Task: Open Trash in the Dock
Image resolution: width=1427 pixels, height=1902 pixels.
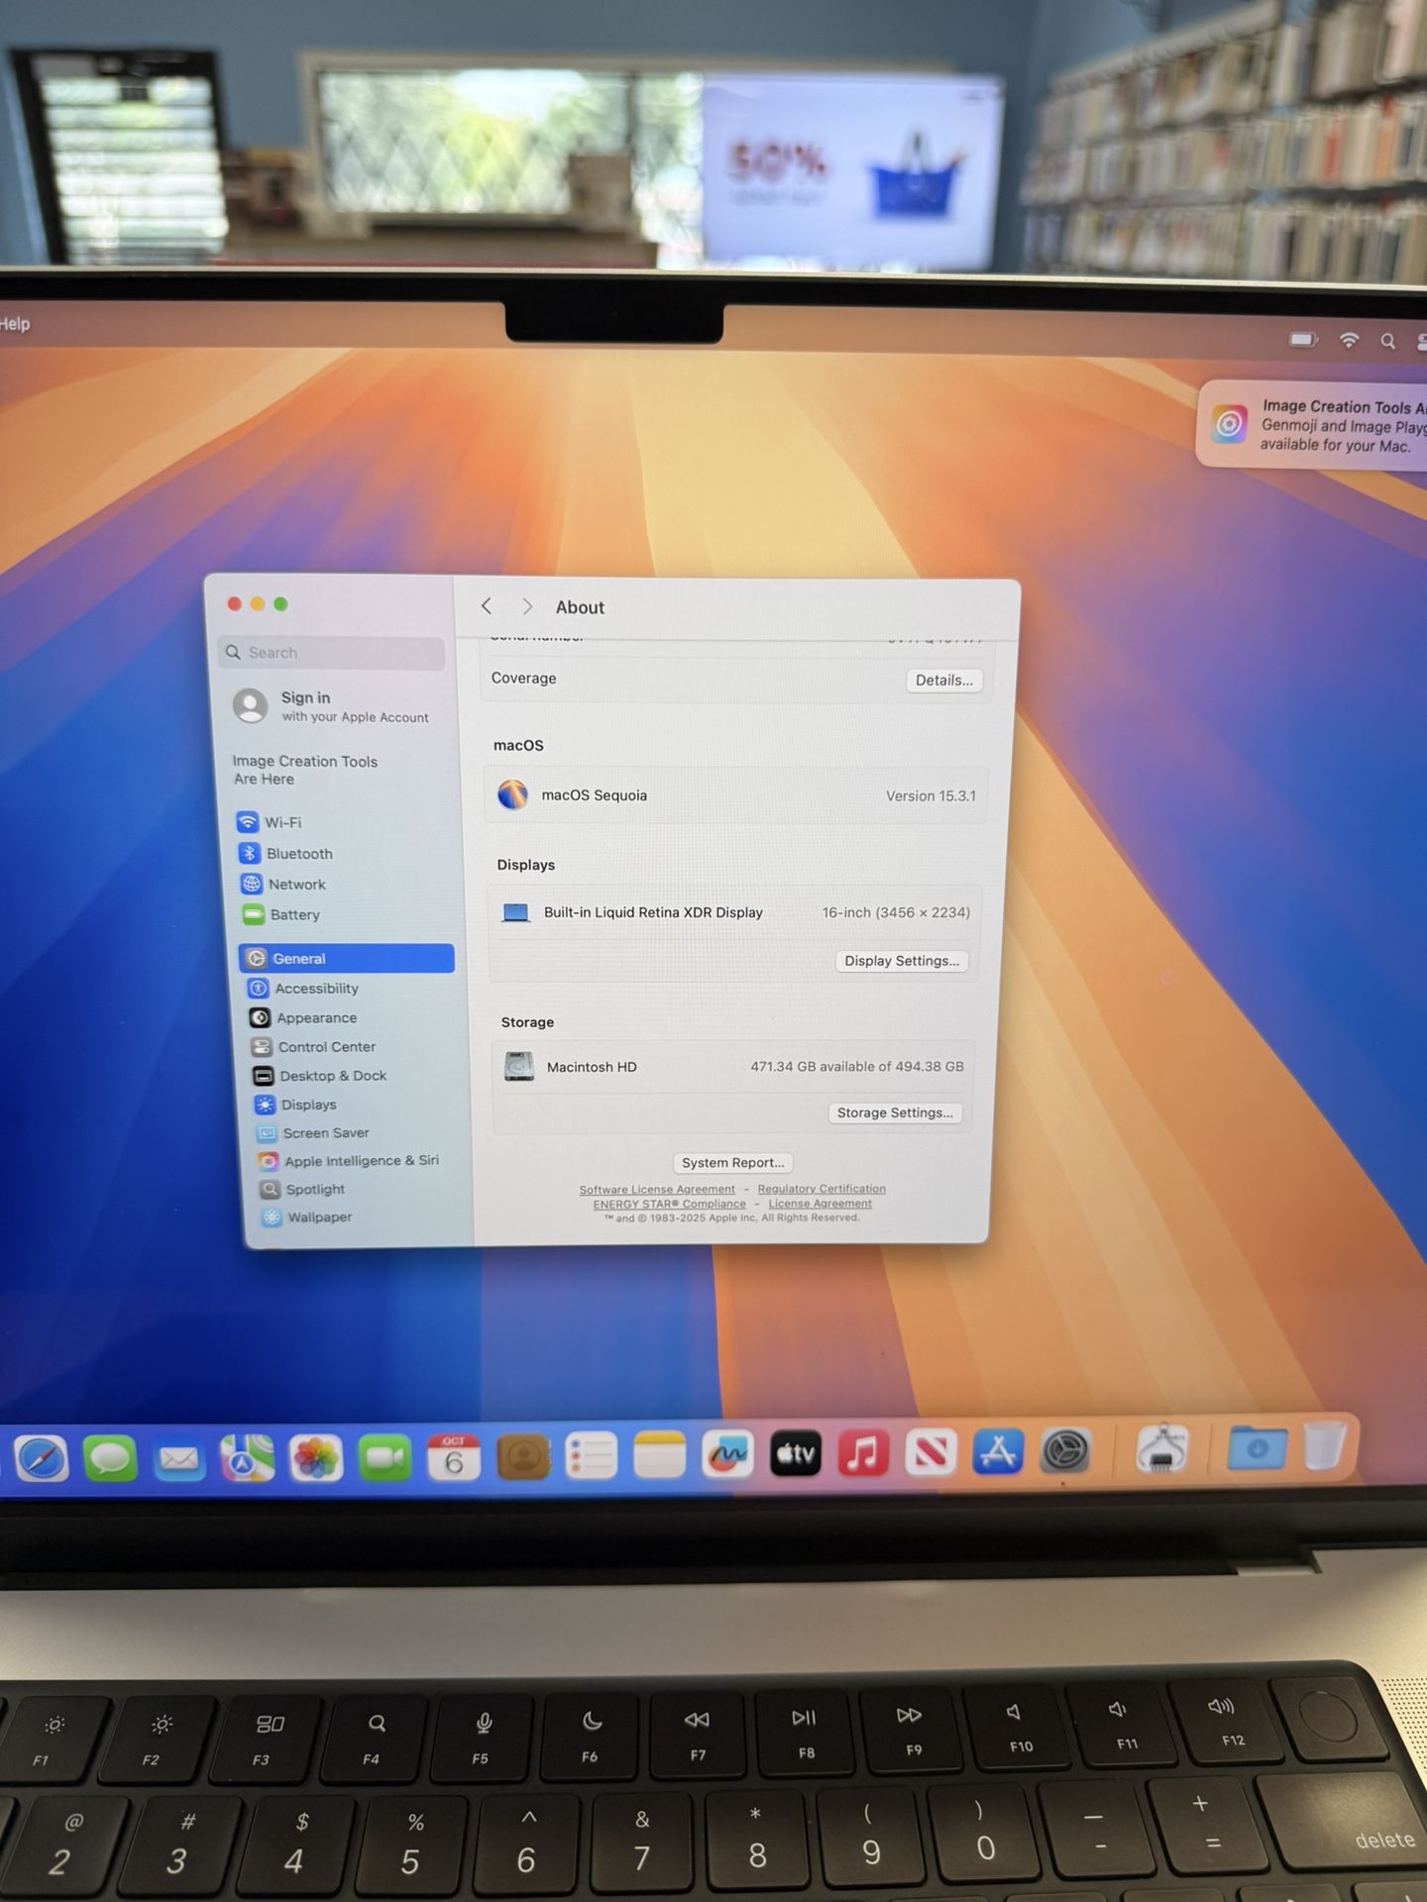Action: coord(1324,1446)
